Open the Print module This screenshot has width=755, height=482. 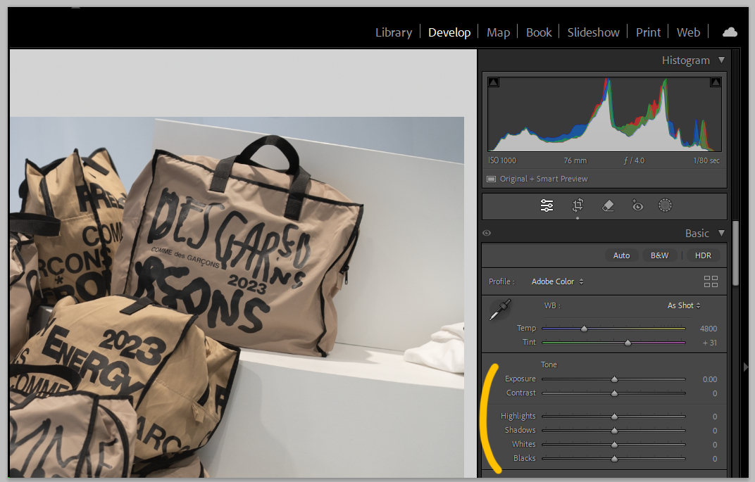pos(648,32)
